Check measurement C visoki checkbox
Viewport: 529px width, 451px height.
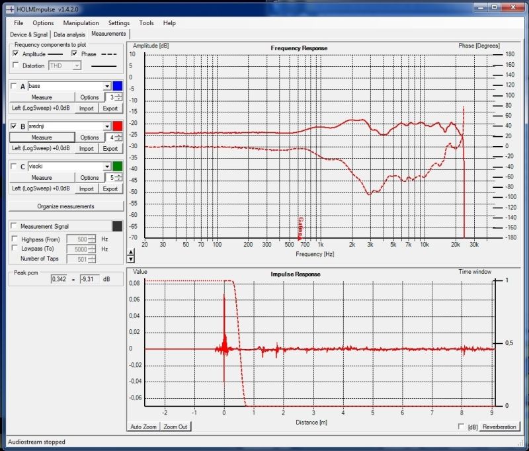[x=13, y=166]
